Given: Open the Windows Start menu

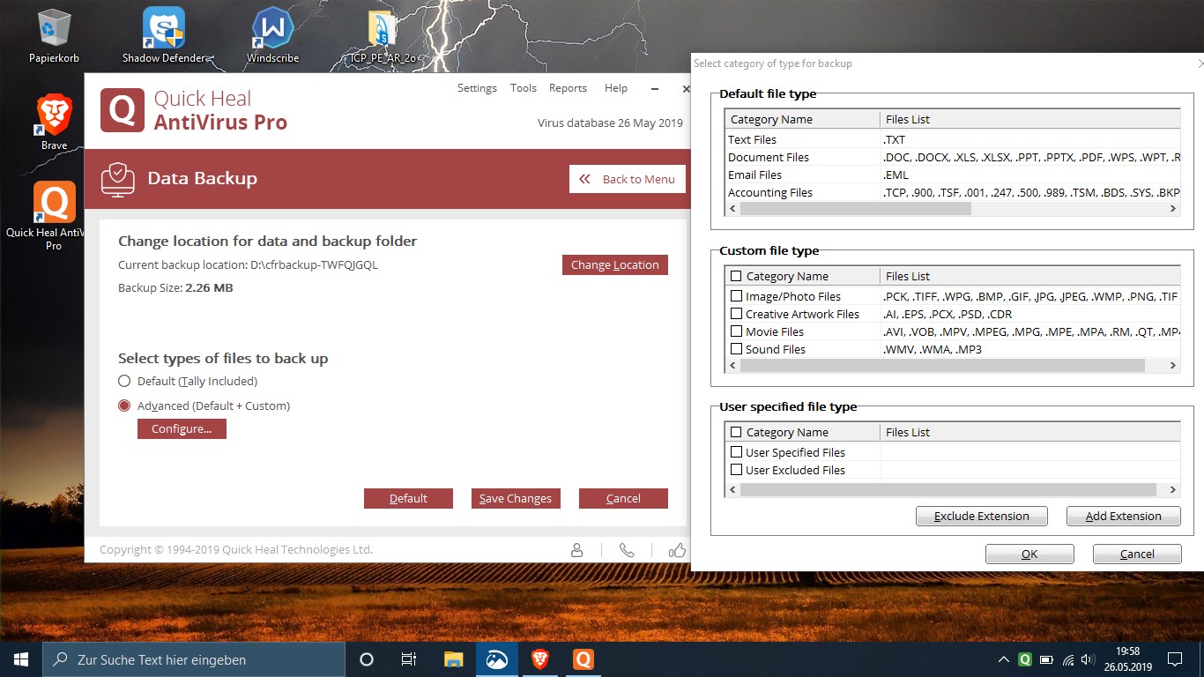Looking at the screenshot, I should coord(21,659).
